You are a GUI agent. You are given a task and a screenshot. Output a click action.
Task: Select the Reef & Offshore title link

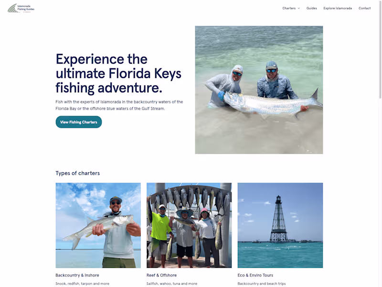point(161,276)
